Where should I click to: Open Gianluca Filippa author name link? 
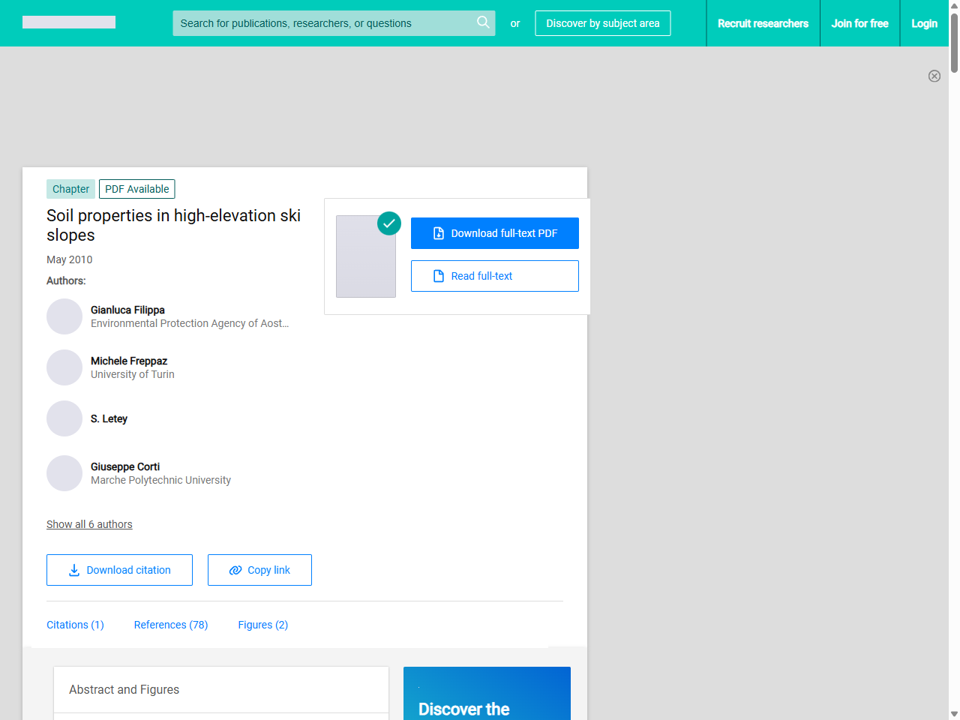tap(127, 310)
